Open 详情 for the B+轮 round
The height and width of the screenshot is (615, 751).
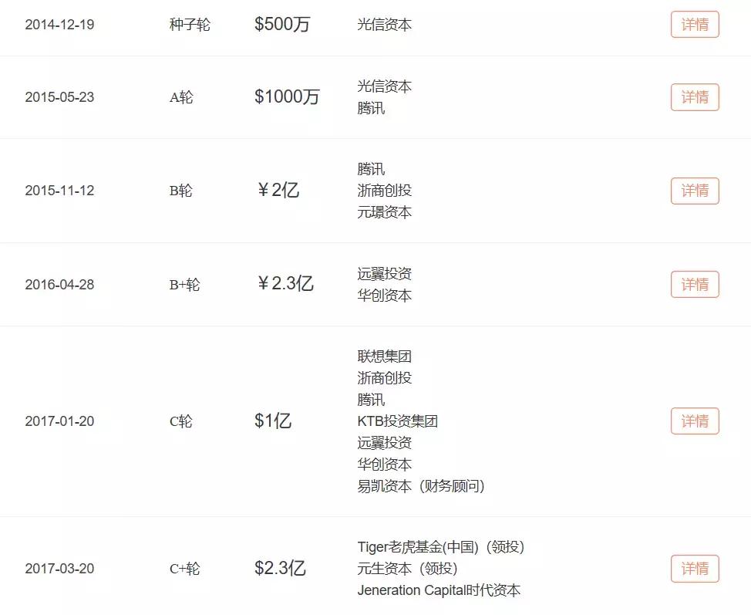click(x=693, y=284)
